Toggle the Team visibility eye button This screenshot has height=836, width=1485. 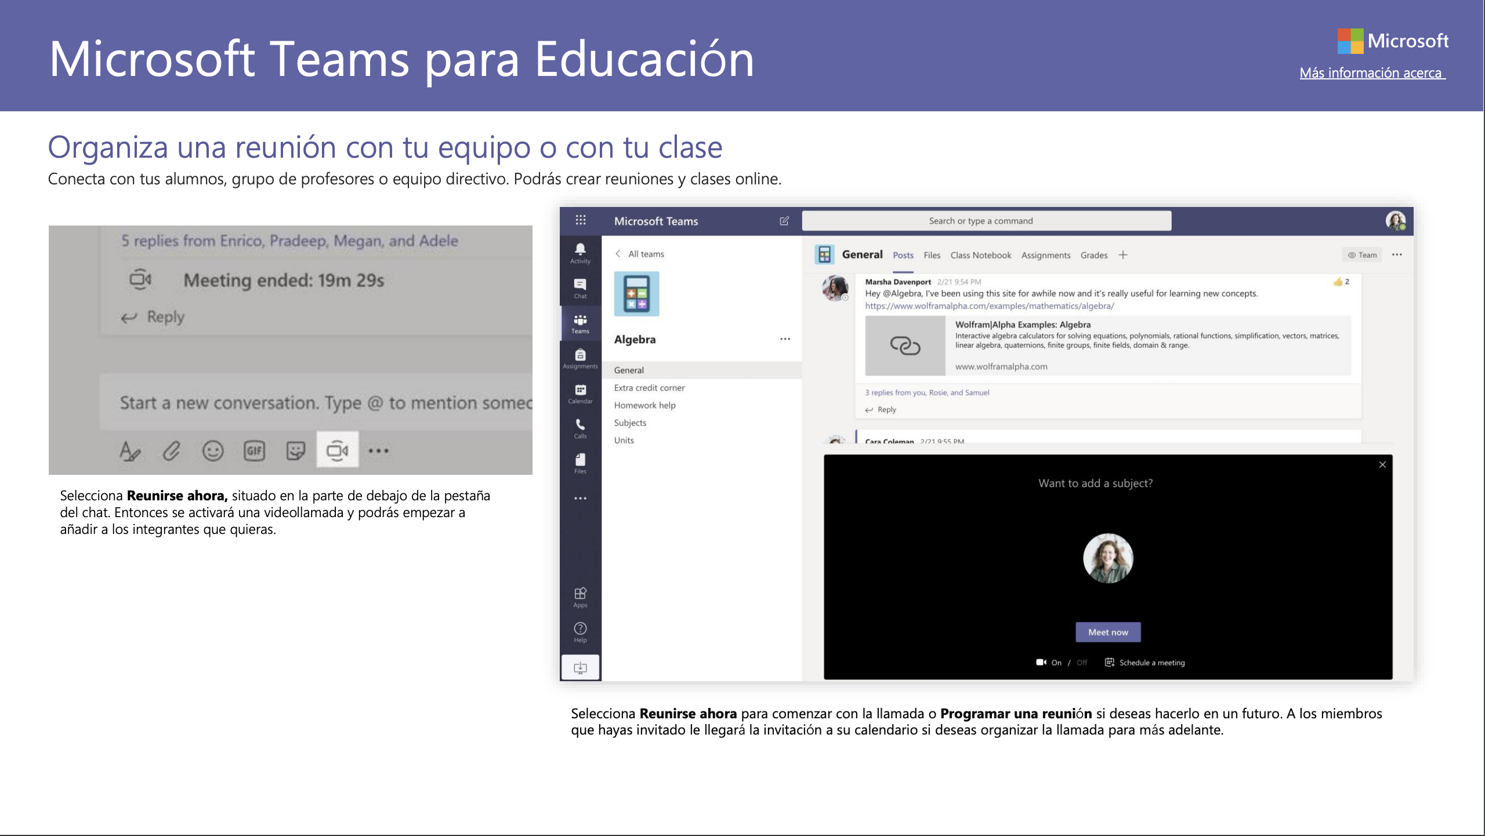[x=1361, y=255]
